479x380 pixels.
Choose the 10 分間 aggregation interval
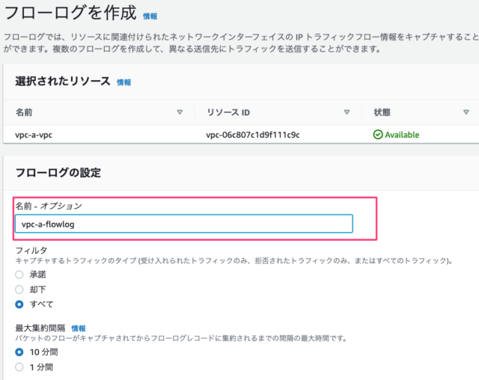click(19, 352)
